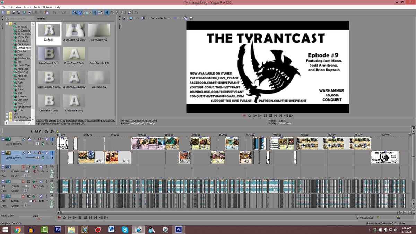Click track 2 make compositing child arrow
The width and height of the screenshot is (416, 234).
pyautogui.click(x=52, y=158)
